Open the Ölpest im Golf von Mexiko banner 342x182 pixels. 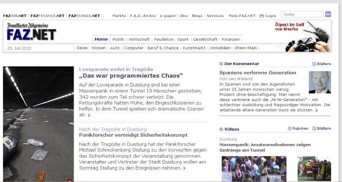pos(302,36)
